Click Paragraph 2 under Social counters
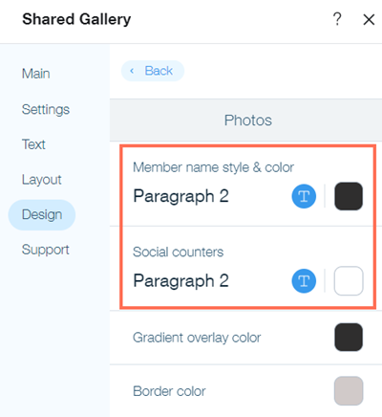 tap(180, 281)
